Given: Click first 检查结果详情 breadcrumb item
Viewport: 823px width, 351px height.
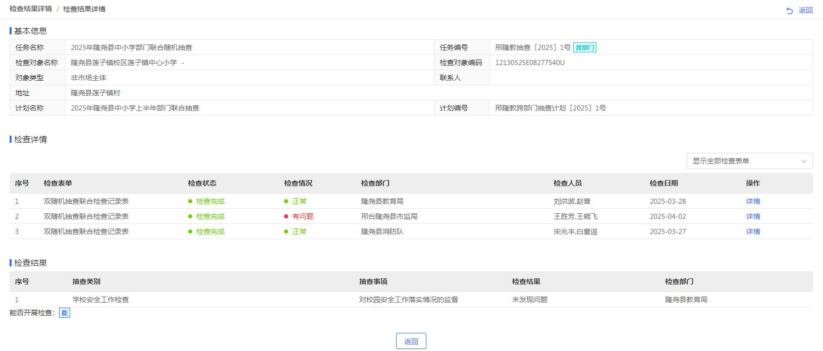Looking at the screenshot, I should [30, 9].
